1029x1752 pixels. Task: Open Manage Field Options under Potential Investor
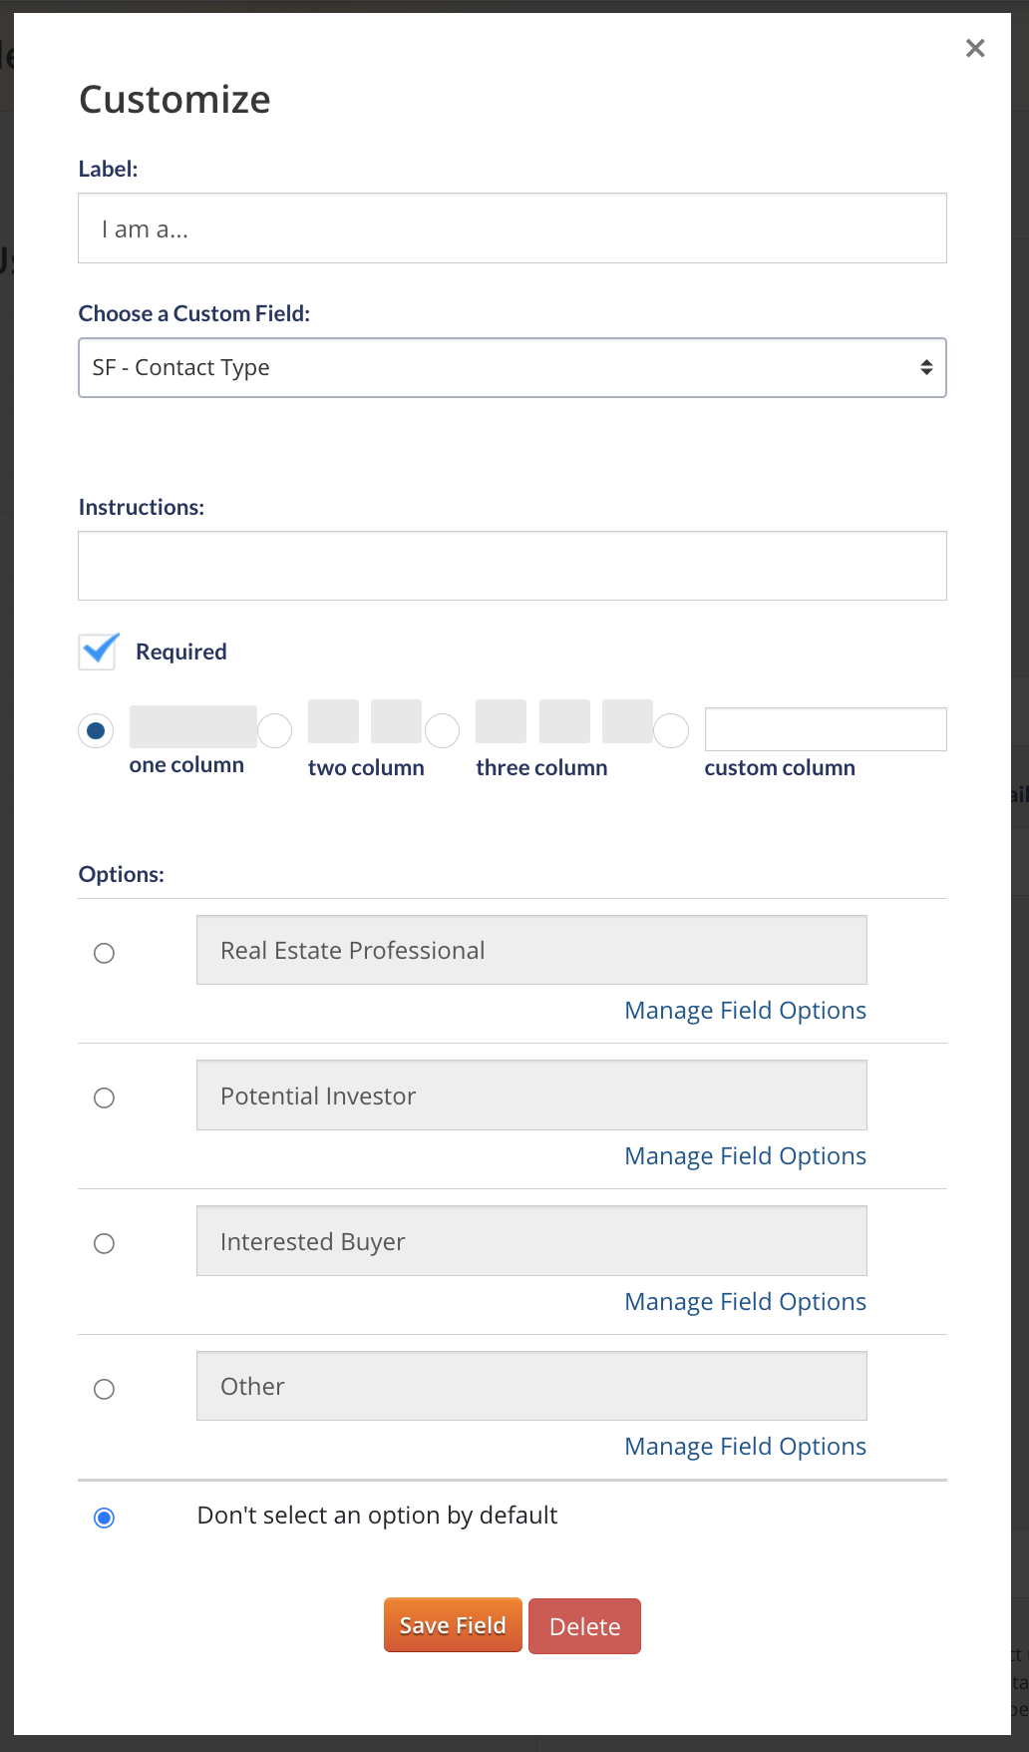pos(745,1156)
